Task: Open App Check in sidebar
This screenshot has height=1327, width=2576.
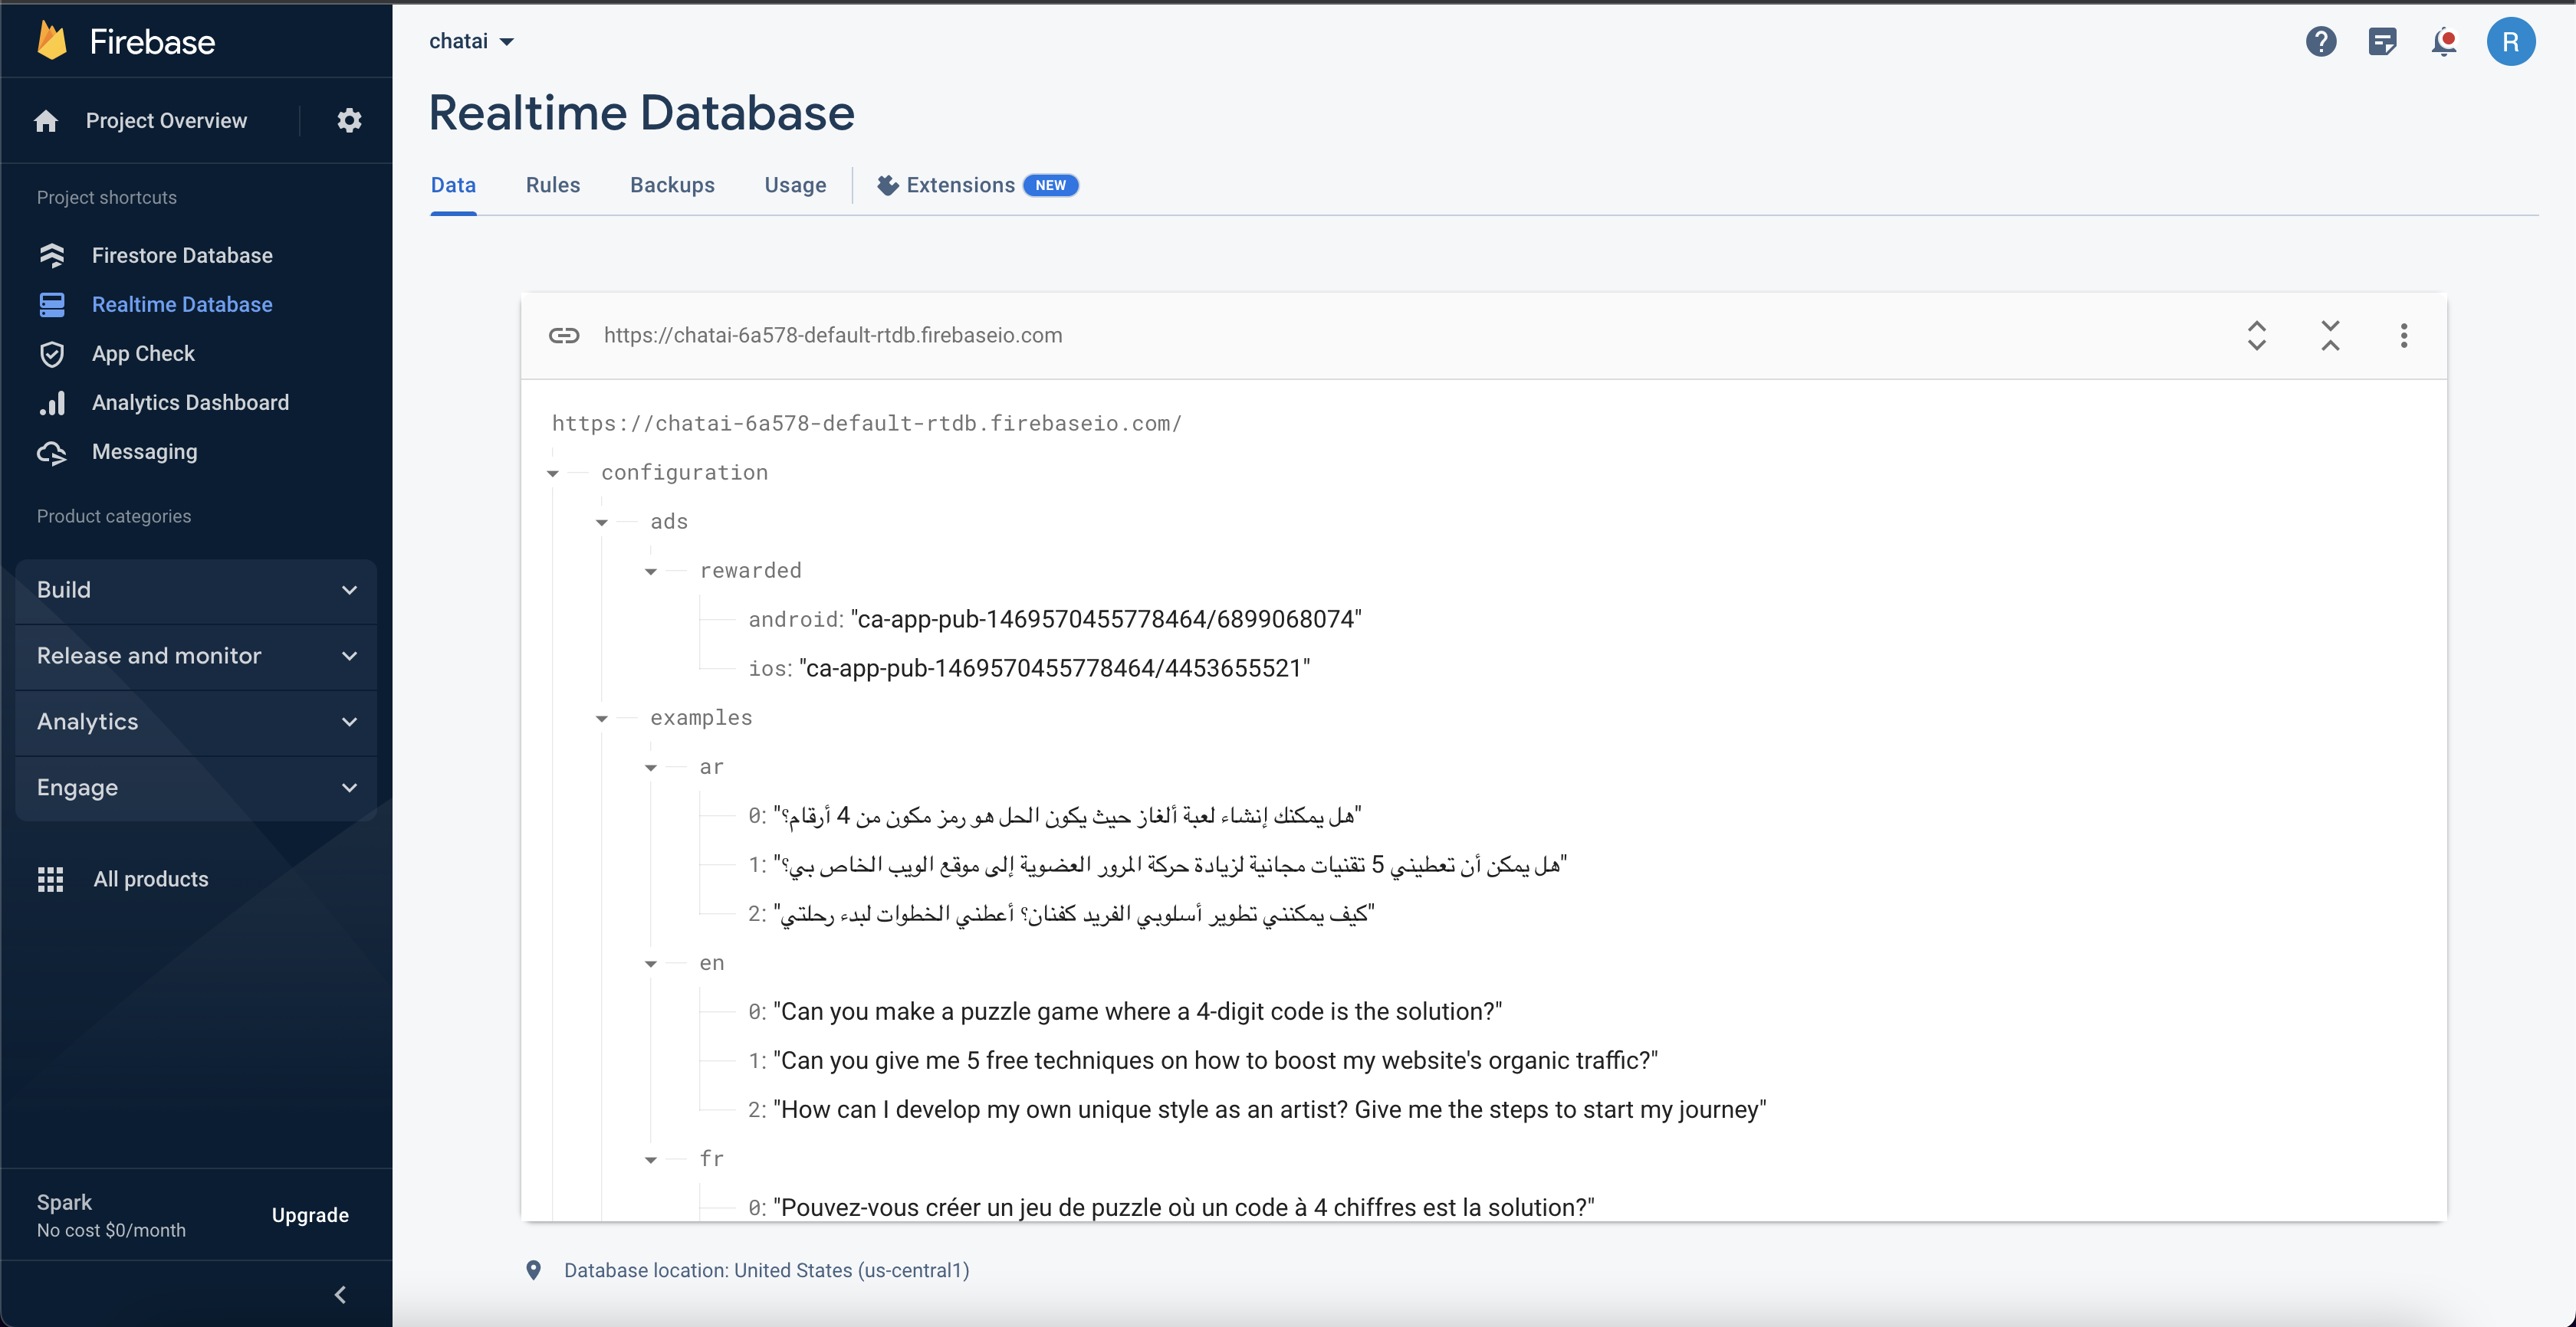Action: tap(143, 354)
